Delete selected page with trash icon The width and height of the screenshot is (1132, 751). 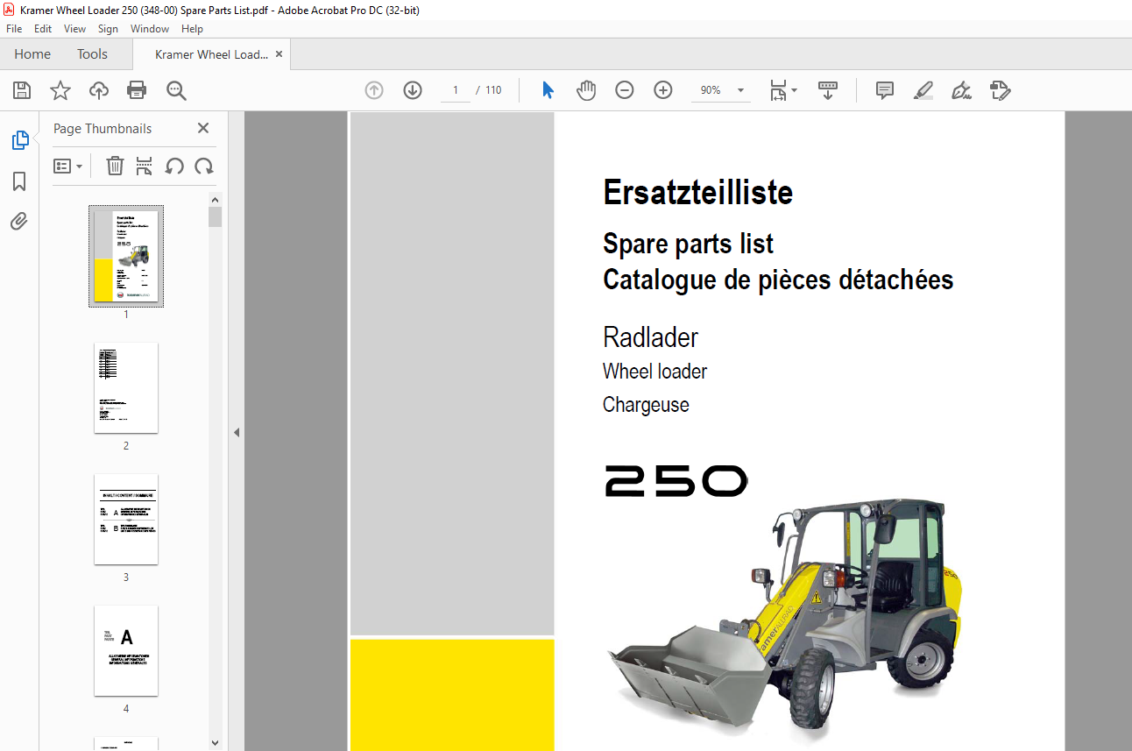coord(115,166)
